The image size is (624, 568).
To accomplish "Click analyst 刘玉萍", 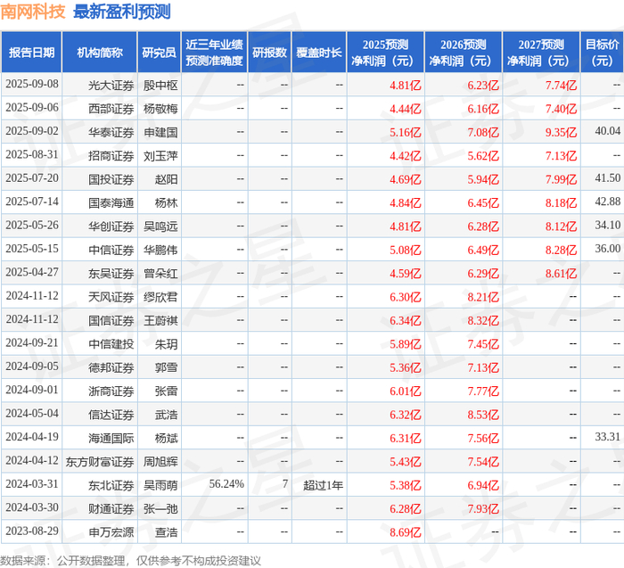I will click(x=160, y=156).
